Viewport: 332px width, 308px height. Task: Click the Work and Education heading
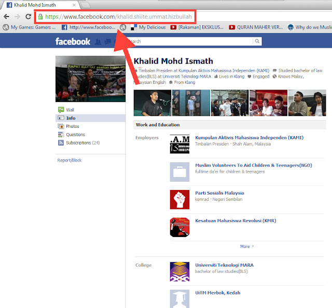coord(158,125)
